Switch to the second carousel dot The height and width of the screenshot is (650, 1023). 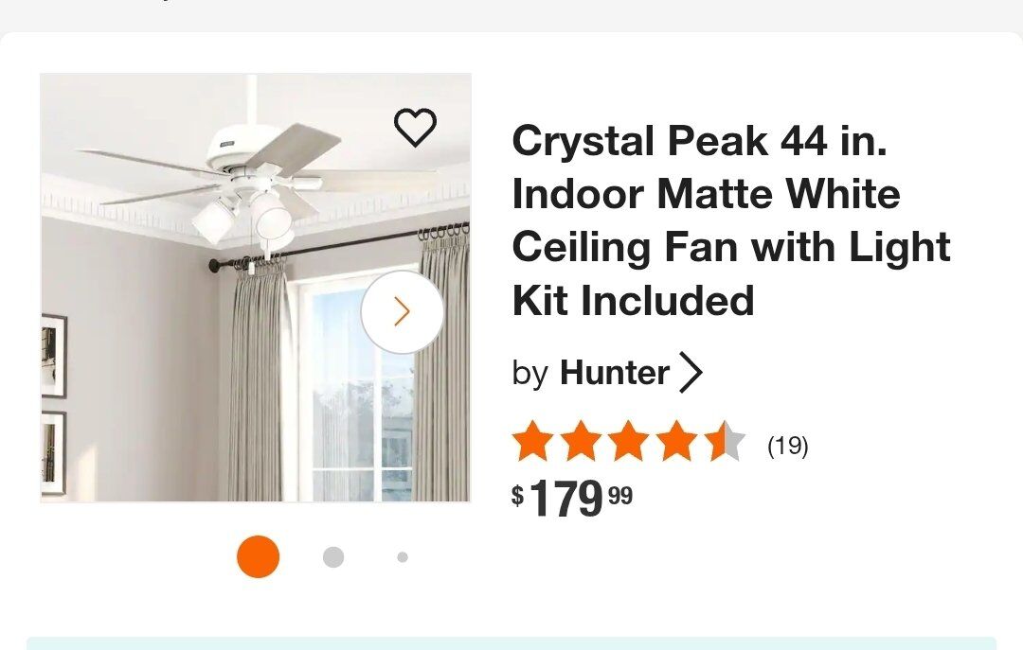tap(333, 557)
